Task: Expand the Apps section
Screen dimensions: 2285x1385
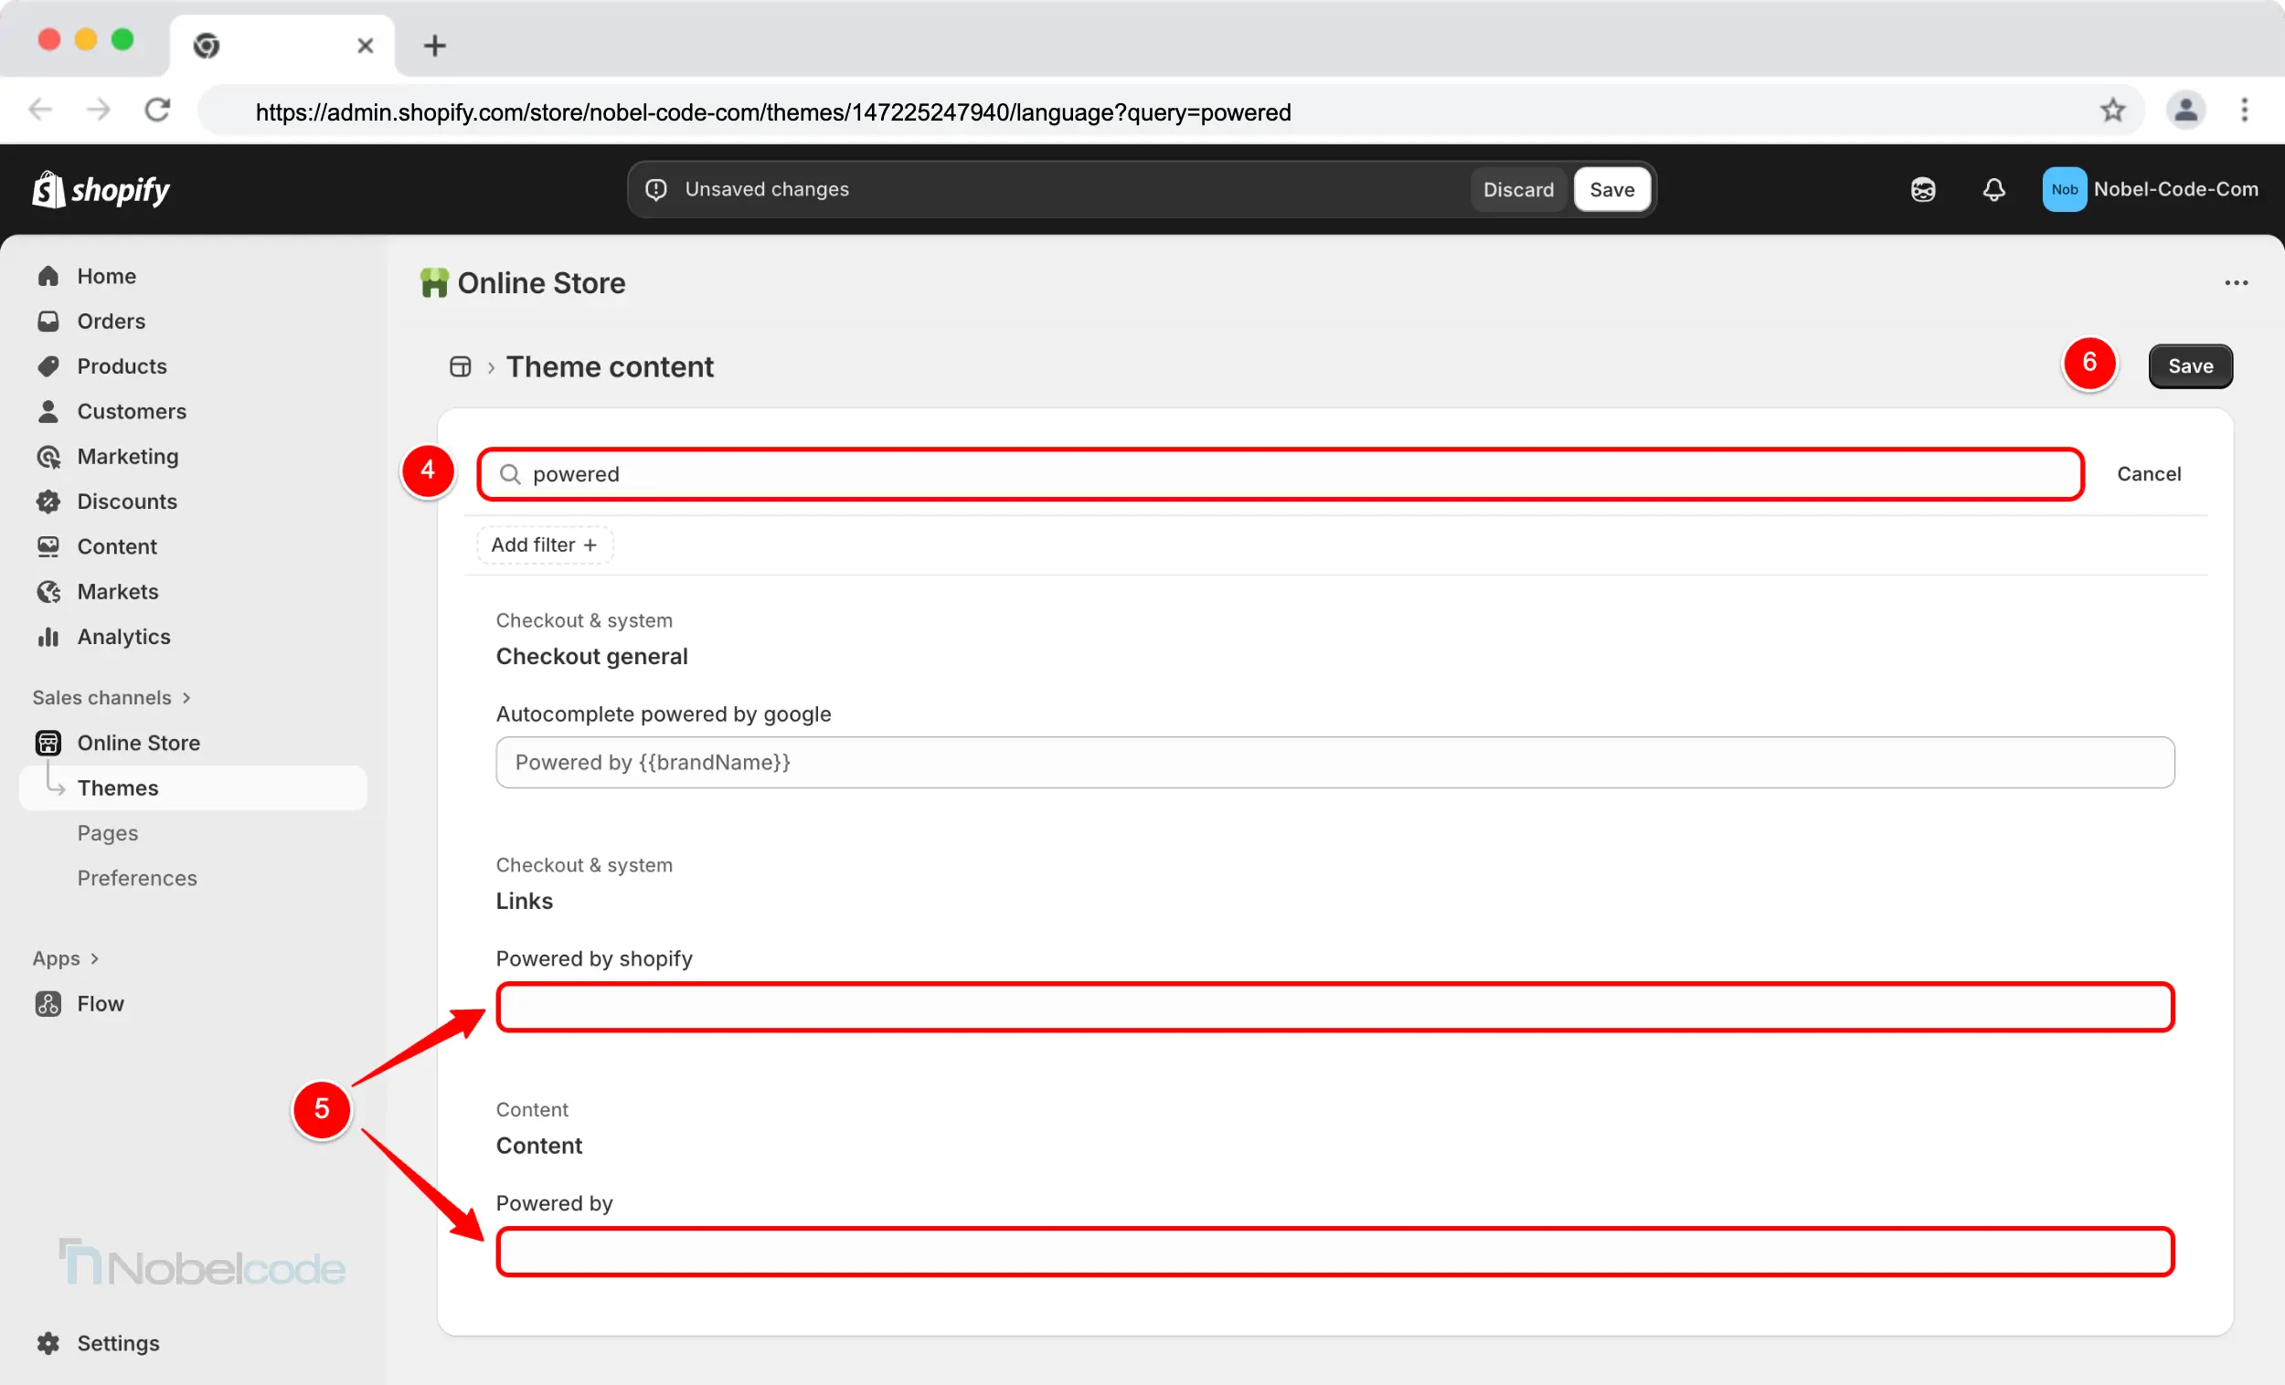Action: [x=66, y=958]
